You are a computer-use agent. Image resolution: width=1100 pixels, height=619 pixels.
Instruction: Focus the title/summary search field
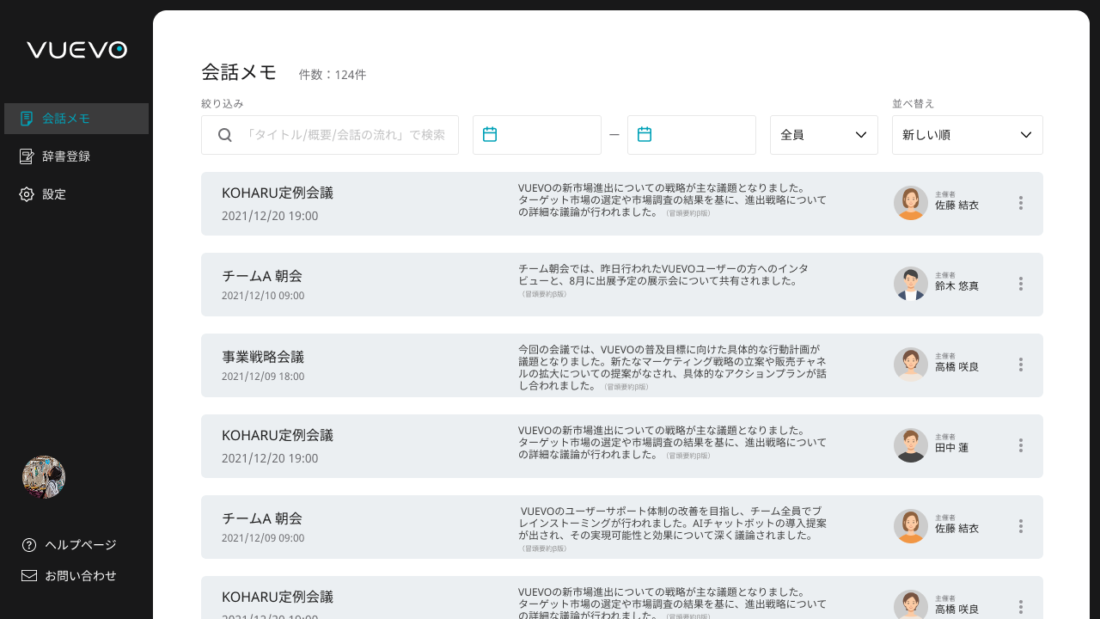(x=330, y=135)
